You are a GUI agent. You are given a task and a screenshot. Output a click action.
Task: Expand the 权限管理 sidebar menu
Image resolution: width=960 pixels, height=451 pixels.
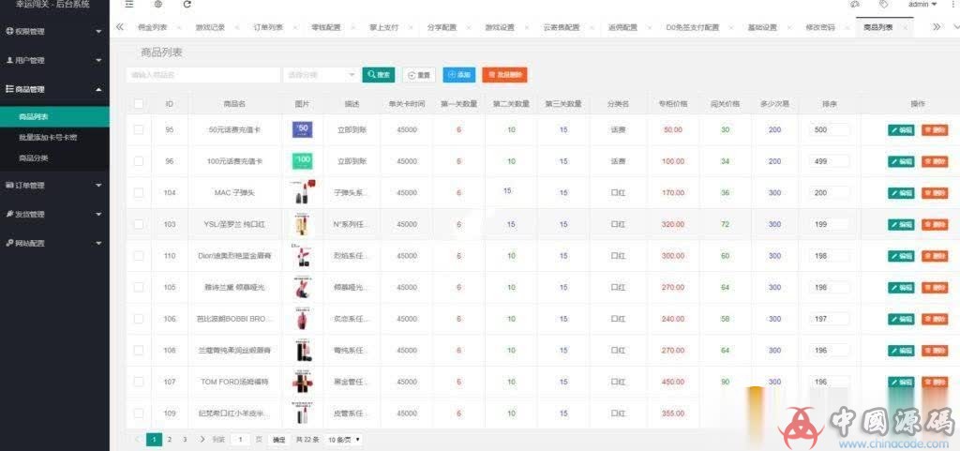(54, 31)
